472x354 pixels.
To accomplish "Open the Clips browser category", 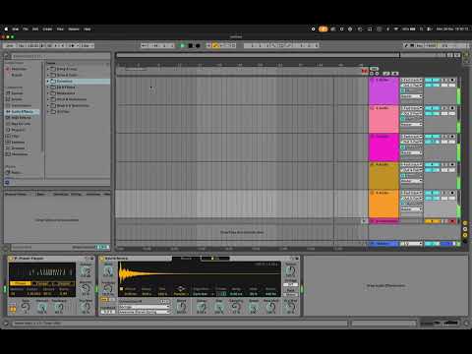I will [x=16, y=136].
